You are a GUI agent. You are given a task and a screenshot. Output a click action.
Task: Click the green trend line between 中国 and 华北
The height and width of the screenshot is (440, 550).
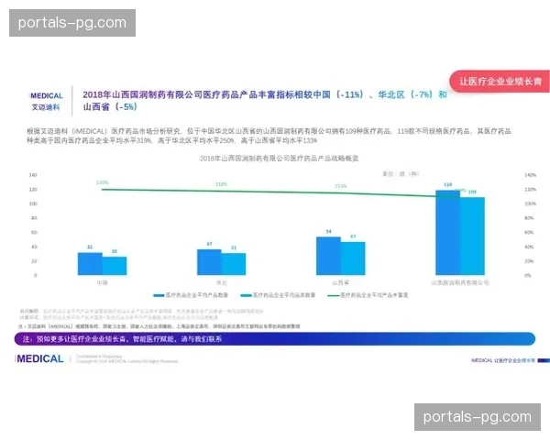[161, 190]
